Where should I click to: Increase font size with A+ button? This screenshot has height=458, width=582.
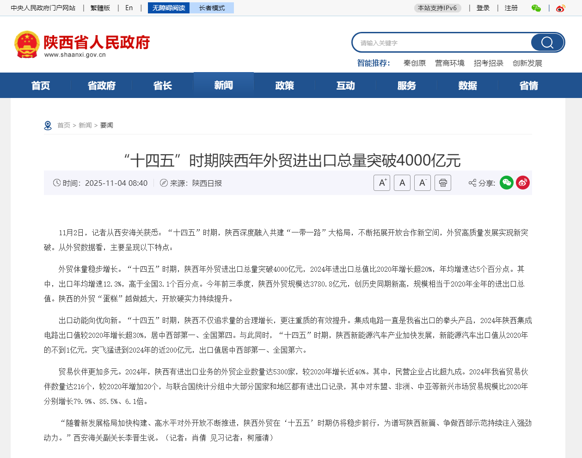click(382, 183)
